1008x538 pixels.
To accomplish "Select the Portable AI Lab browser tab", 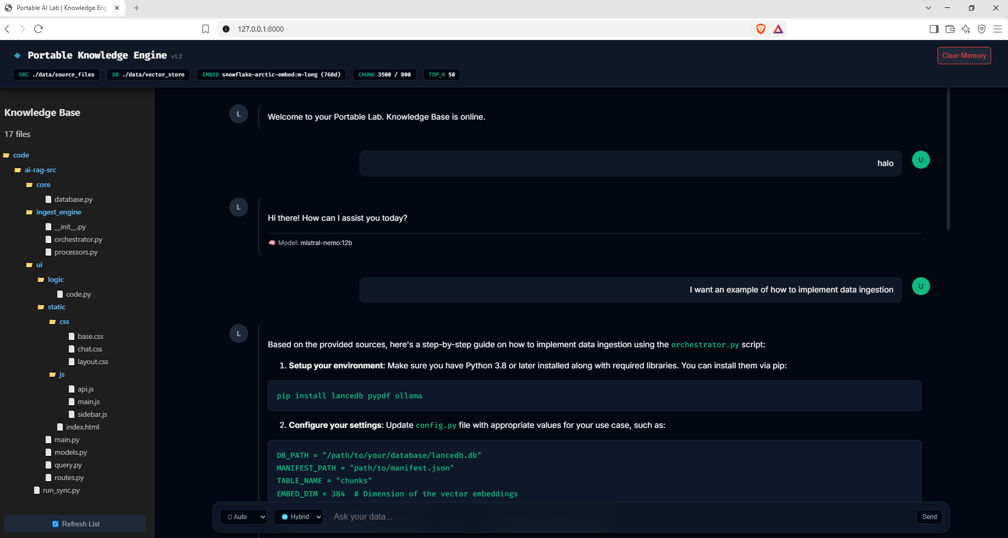I will coord(63,8).
